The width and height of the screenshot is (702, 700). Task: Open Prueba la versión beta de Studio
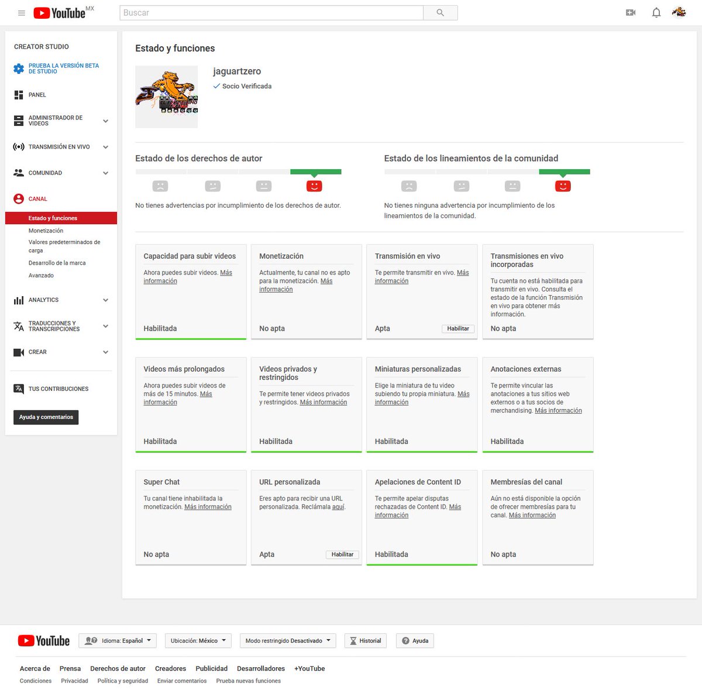(64, 68)
